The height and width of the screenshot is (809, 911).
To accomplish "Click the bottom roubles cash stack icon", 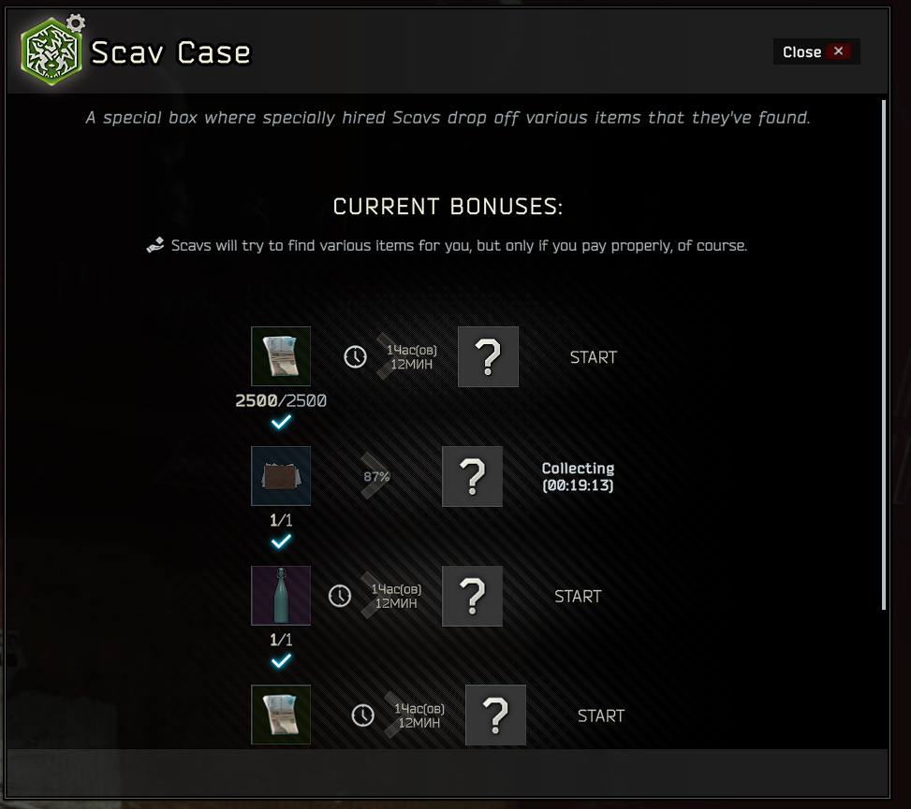I will coord(281,715).
